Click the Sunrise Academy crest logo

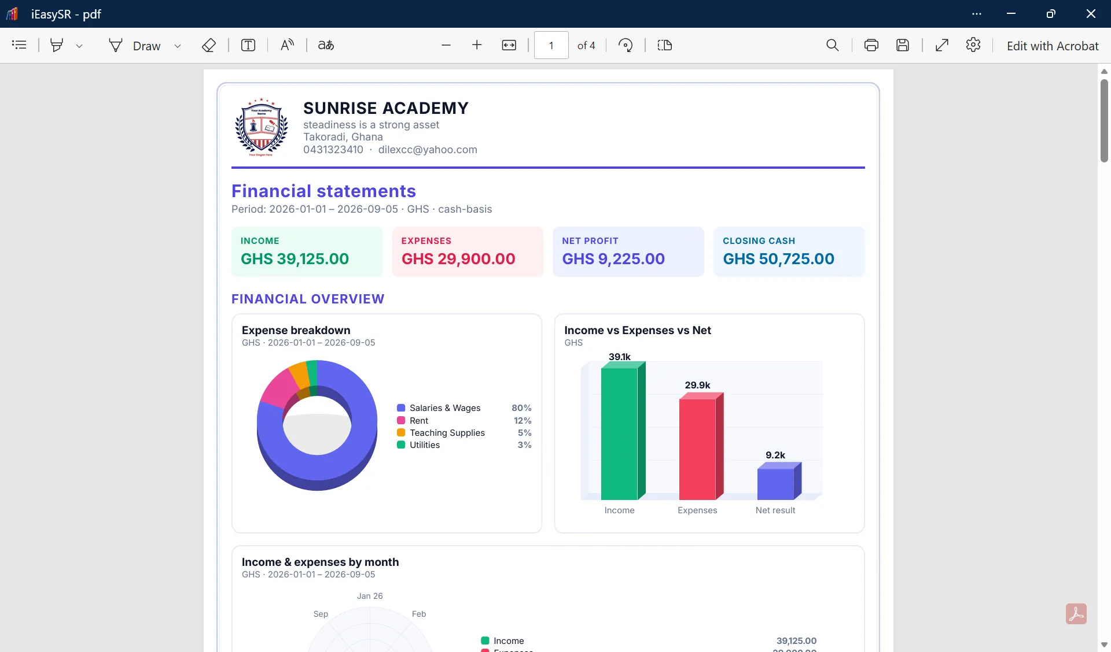click(x=262, y=127)
